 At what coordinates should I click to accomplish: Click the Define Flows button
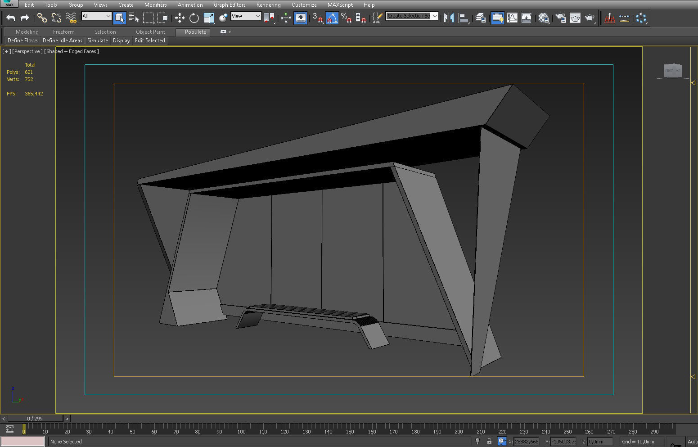tap(23, 41)
